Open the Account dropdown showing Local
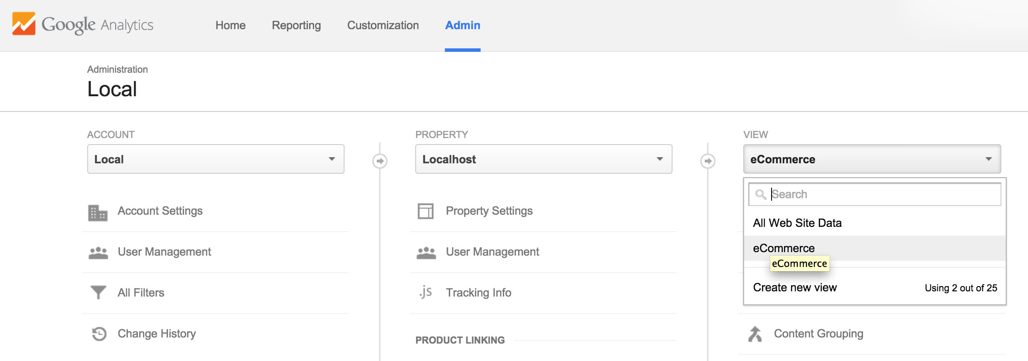This screenshot has height=361, width=1028. pyautogui.click(x=216, y=159)
